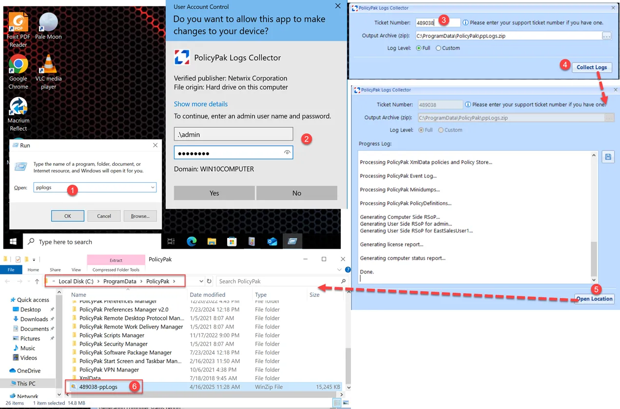Click the Collect Logs button
This screenshot has width=620, height=409.
[x=591, y=68]
